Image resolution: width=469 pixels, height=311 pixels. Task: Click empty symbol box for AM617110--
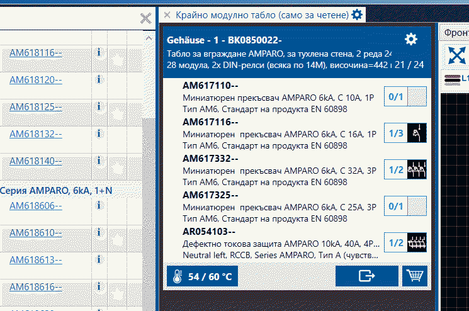(417, 96)
